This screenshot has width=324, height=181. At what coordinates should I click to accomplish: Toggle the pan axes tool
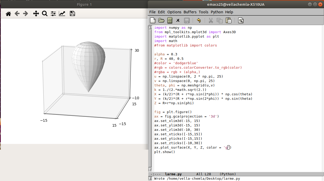[36, 14]
